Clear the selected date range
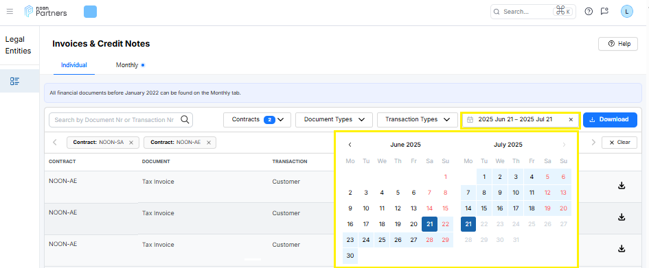The width and height of the screenshot is (649, 268). pyautogui.click(x=571, y=119)
